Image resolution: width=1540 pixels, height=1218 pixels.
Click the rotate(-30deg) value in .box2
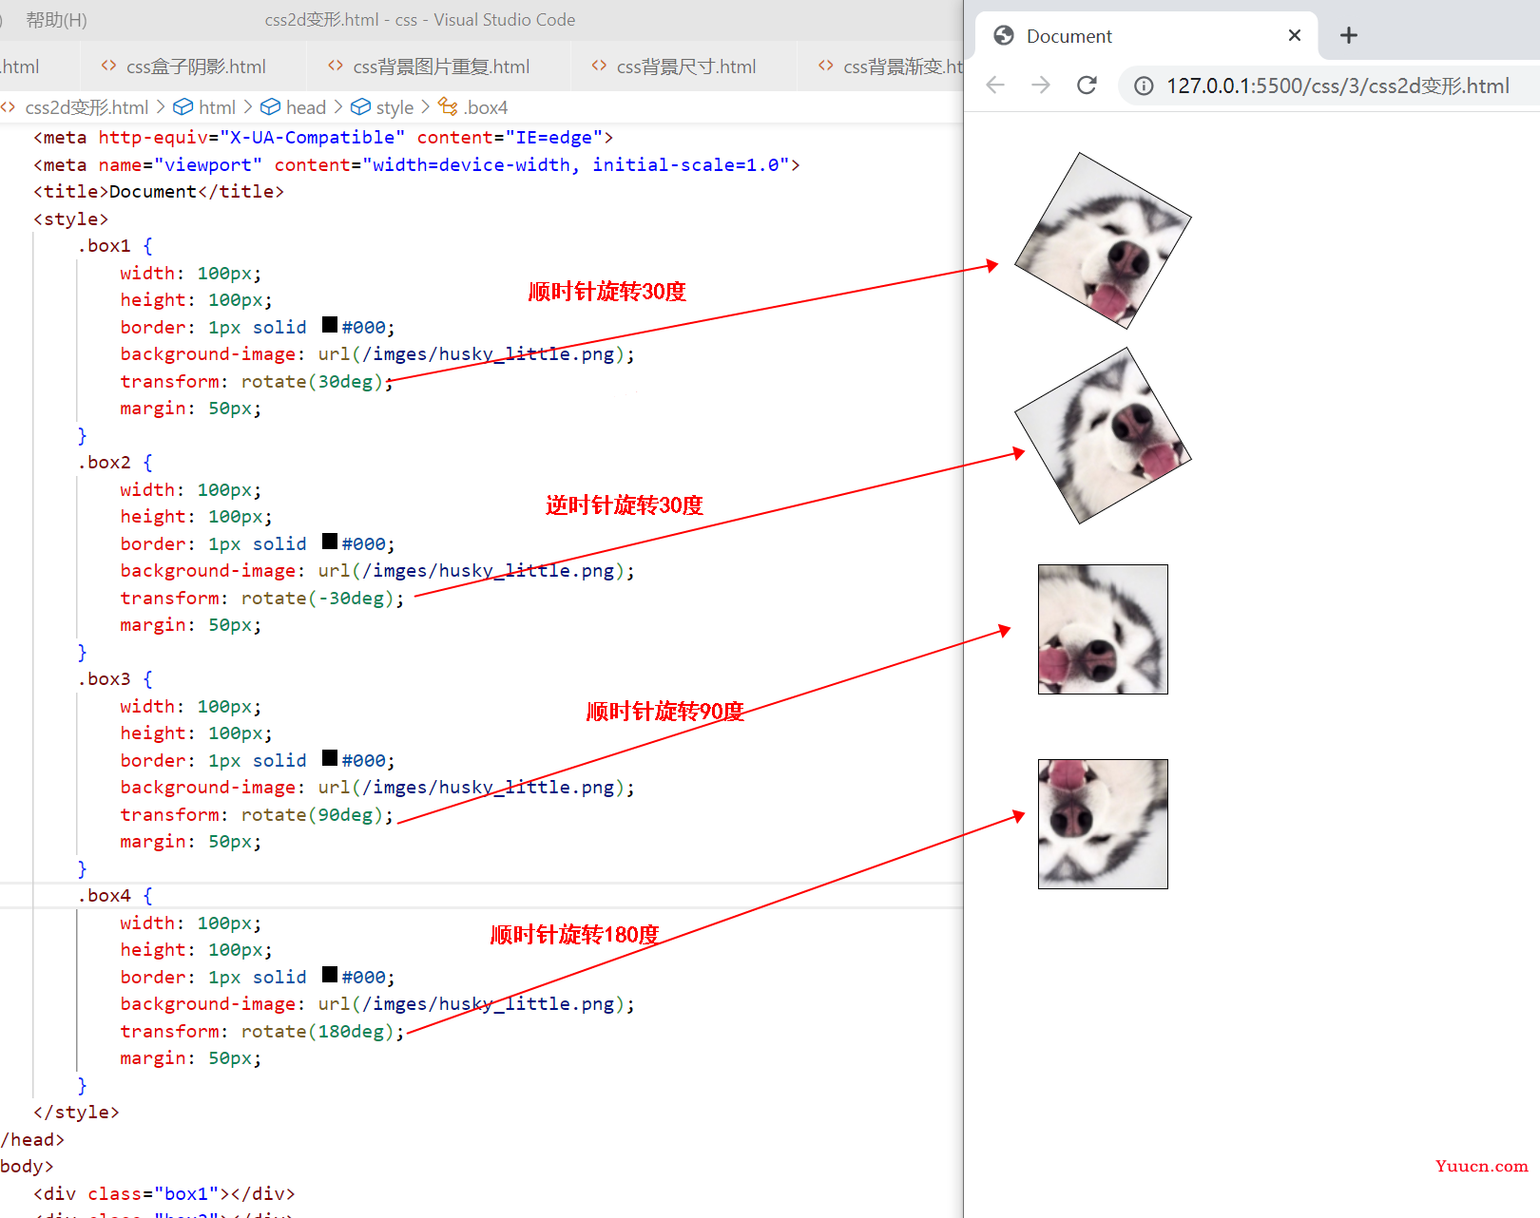(318, 598)
